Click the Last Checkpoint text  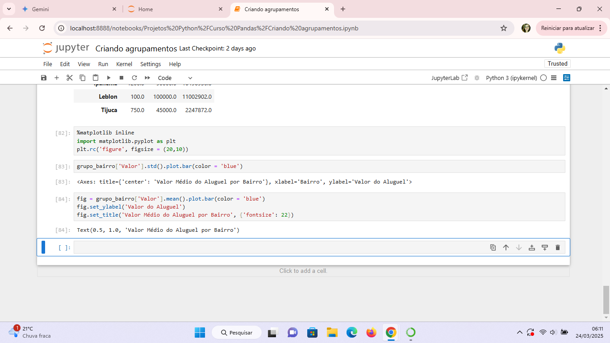pyautogui.click(x=217, y=48)
